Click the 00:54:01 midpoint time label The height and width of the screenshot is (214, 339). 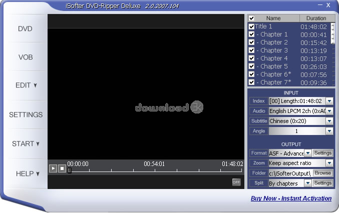click(154, 164)
